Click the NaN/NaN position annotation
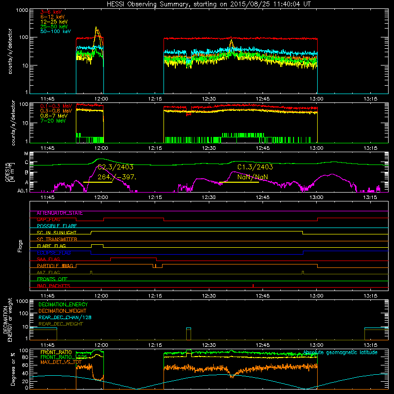 tap(253, 177)
